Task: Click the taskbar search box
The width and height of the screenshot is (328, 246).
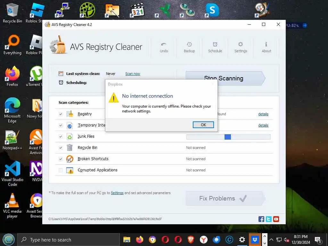Action: (69, 240)
